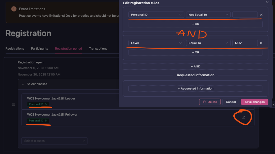Screen dimensions: 275x154
Task: Click the empty Personal ID value field
Action: (245, 15)
